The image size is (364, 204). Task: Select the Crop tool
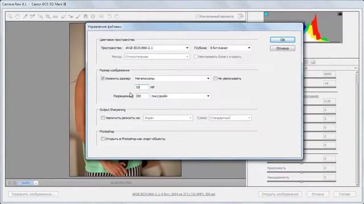click(48, 16)
